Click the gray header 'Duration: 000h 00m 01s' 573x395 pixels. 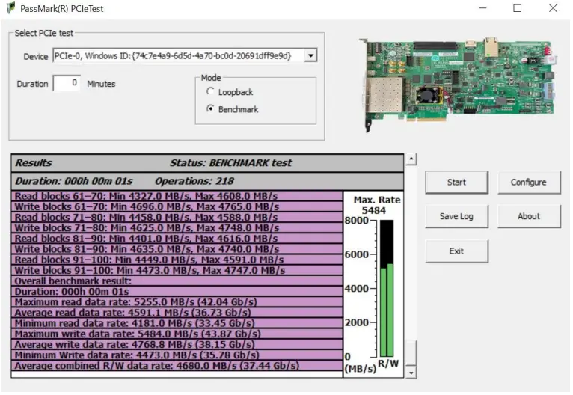(x=74, y=181)
